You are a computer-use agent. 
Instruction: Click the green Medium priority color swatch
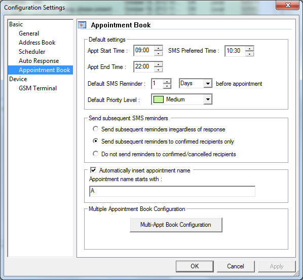click(x=159, y=99)
